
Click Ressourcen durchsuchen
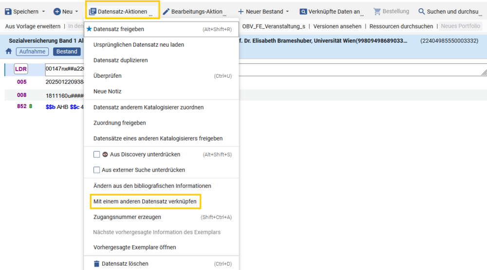401,26
